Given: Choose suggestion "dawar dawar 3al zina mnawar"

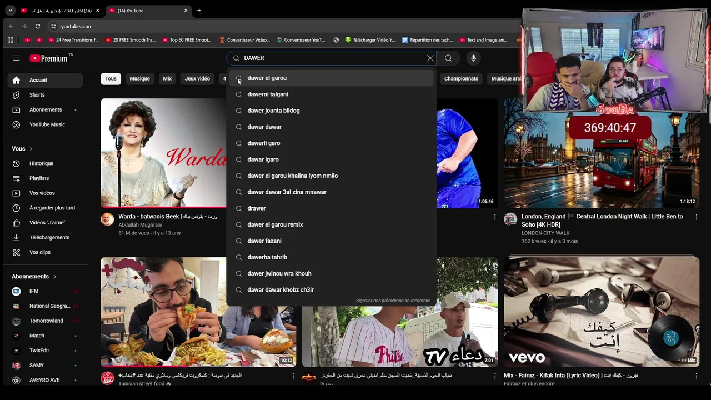Looking at the screenshot, I should pyautogui.click(x=331, y=192).
